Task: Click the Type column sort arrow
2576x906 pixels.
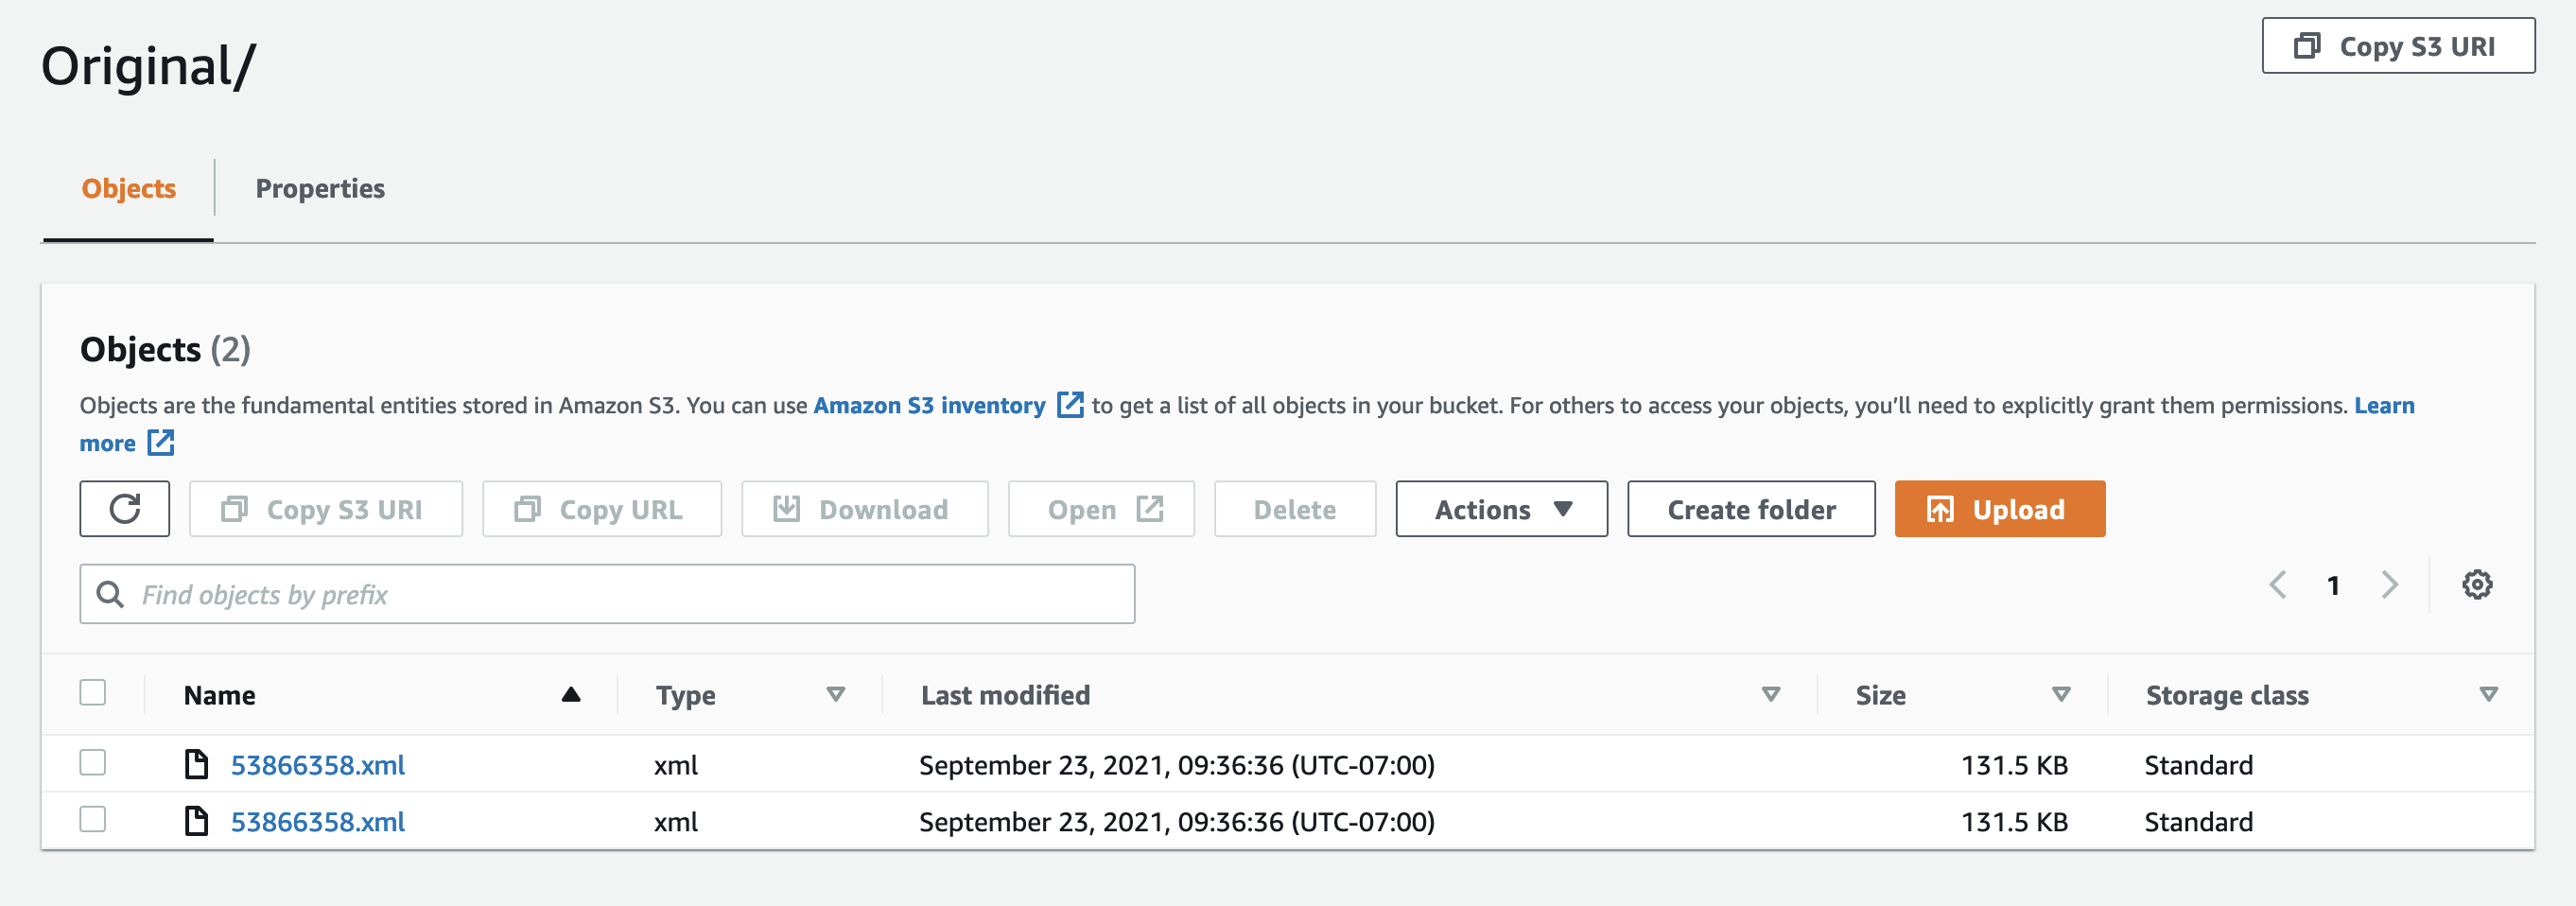Action: 836,694
